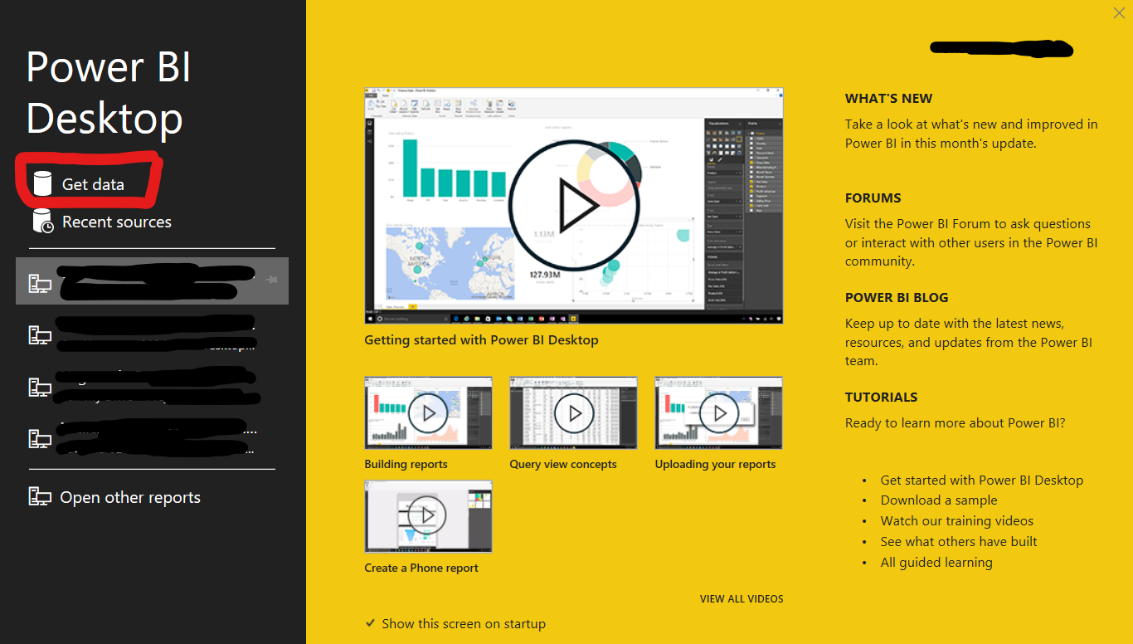The height and width of the screenshot is (644, 1133).
Task: Click the Building reports caption
Action: pos(406,465)
